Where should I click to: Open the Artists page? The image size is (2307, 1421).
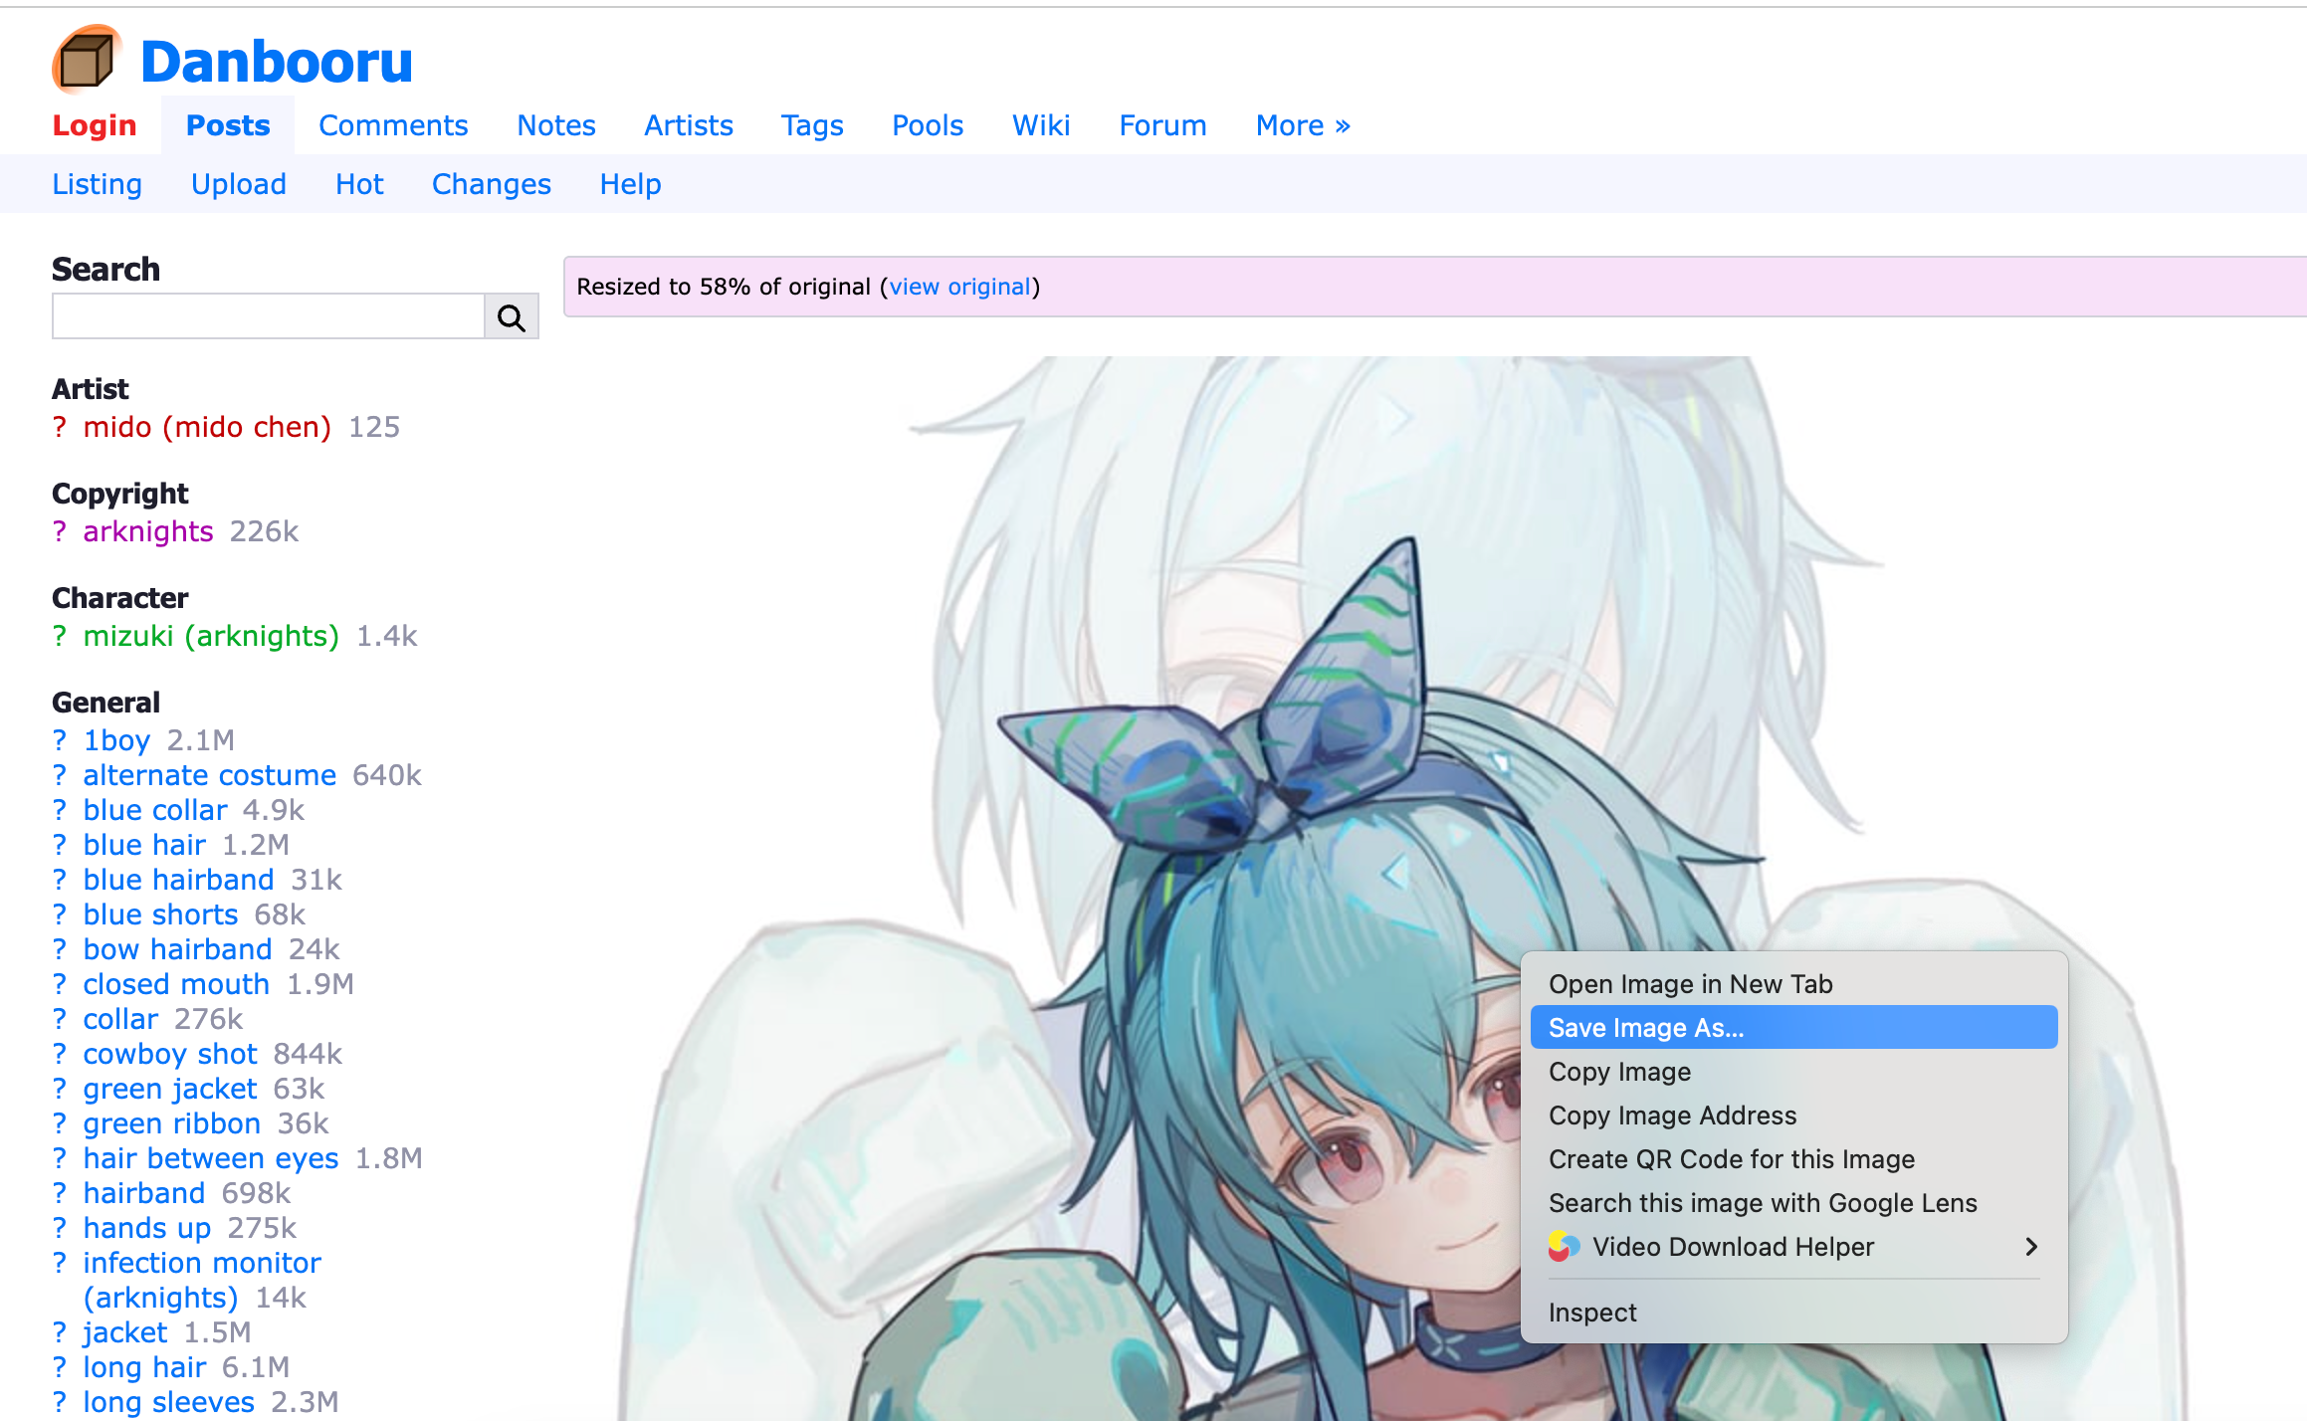689,125
